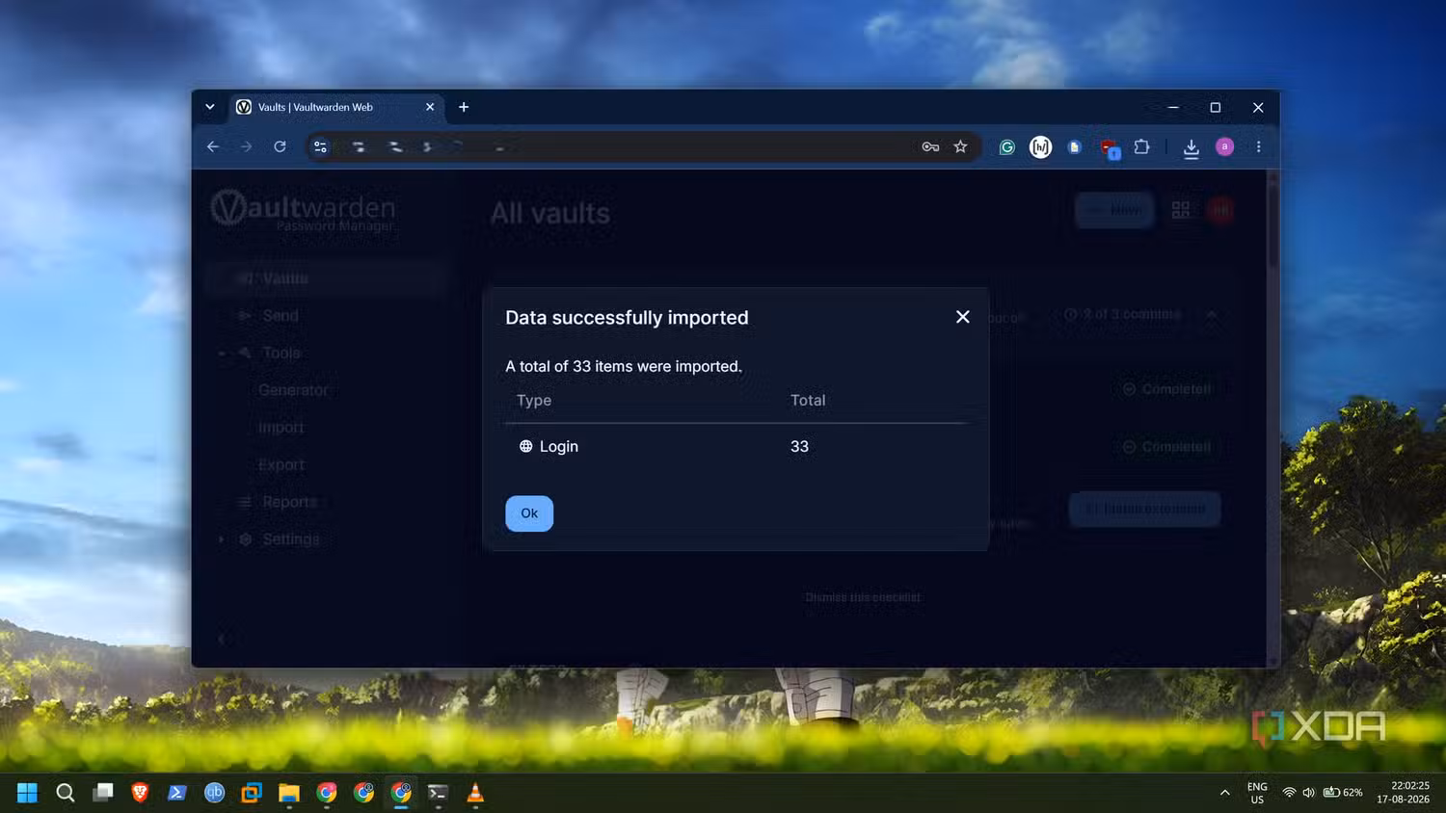Reload the Vaultwarden page

[x=280, y=146]
